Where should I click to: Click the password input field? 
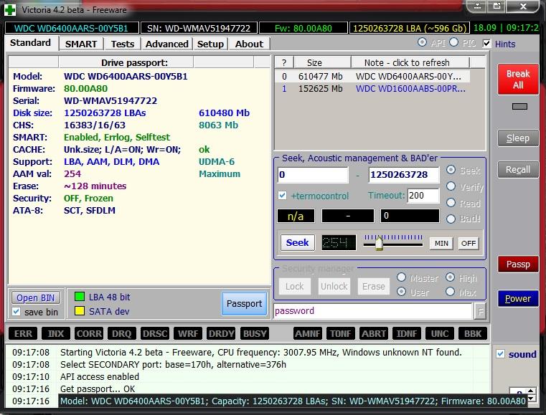pyautogui.click(x=373, y=311)
